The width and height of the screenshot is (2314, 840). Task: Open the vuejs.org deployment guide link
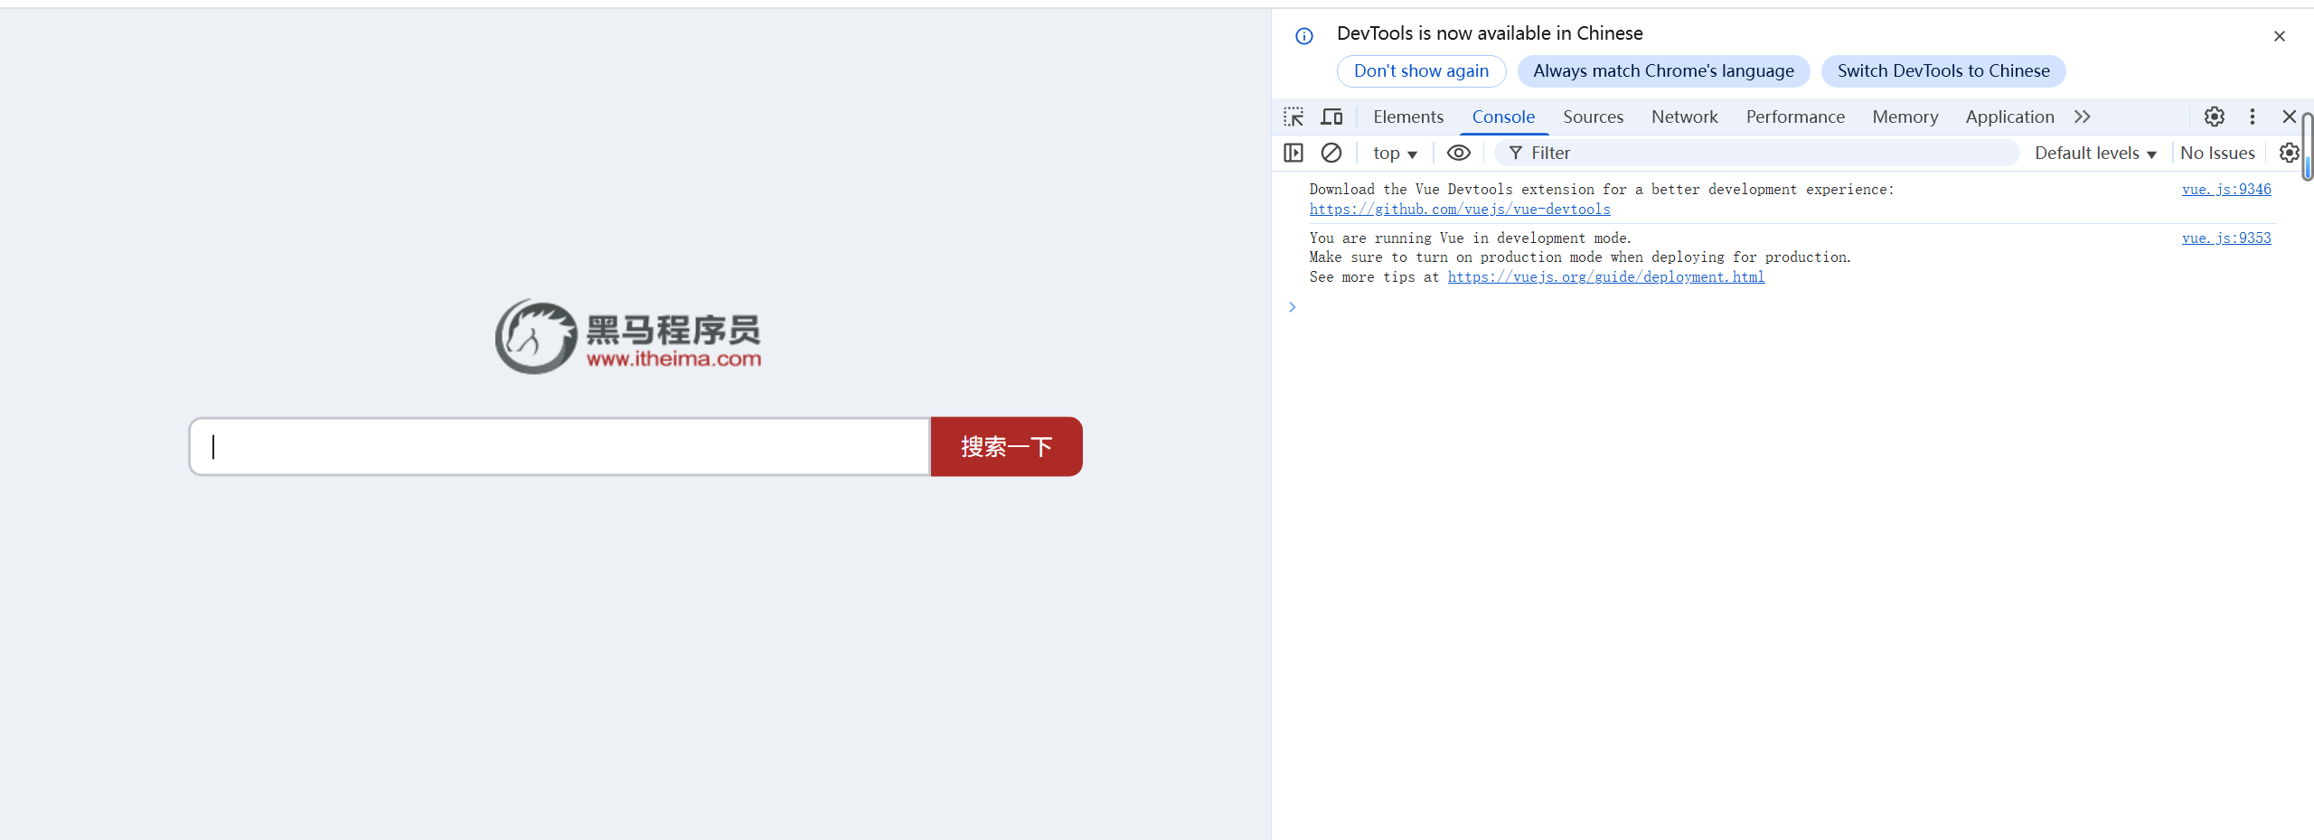click(x=1605, y=277)
